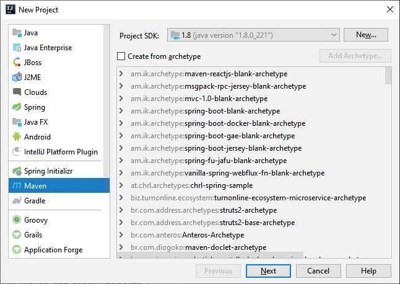Click archetype list horizontal scrollbar
The image size is (400, 284).
pos(210,256)
